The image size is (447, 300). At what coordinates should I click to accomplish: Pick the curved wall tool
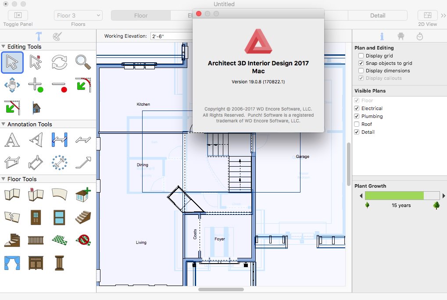(x=59, y=194)
